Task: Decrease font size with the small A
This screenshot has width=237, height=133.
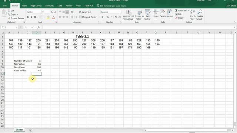Action: click(x=55, y=12)
